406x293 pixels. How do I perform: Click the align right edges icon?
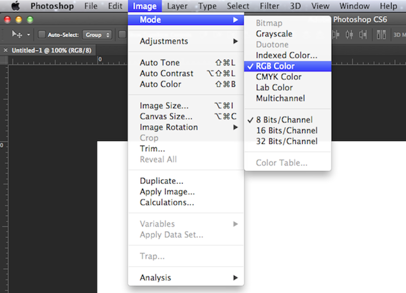(x=363, y=34)
